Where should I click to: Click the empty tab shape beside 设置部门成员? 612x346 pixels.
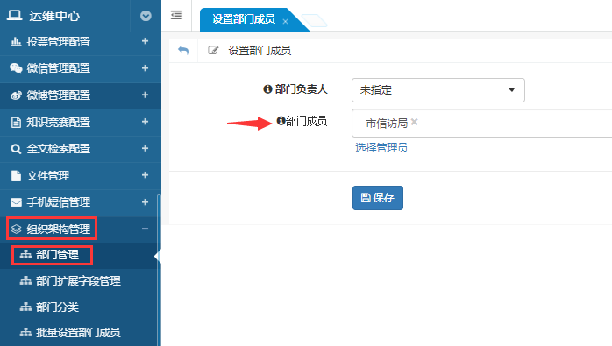tap(314, 20)
